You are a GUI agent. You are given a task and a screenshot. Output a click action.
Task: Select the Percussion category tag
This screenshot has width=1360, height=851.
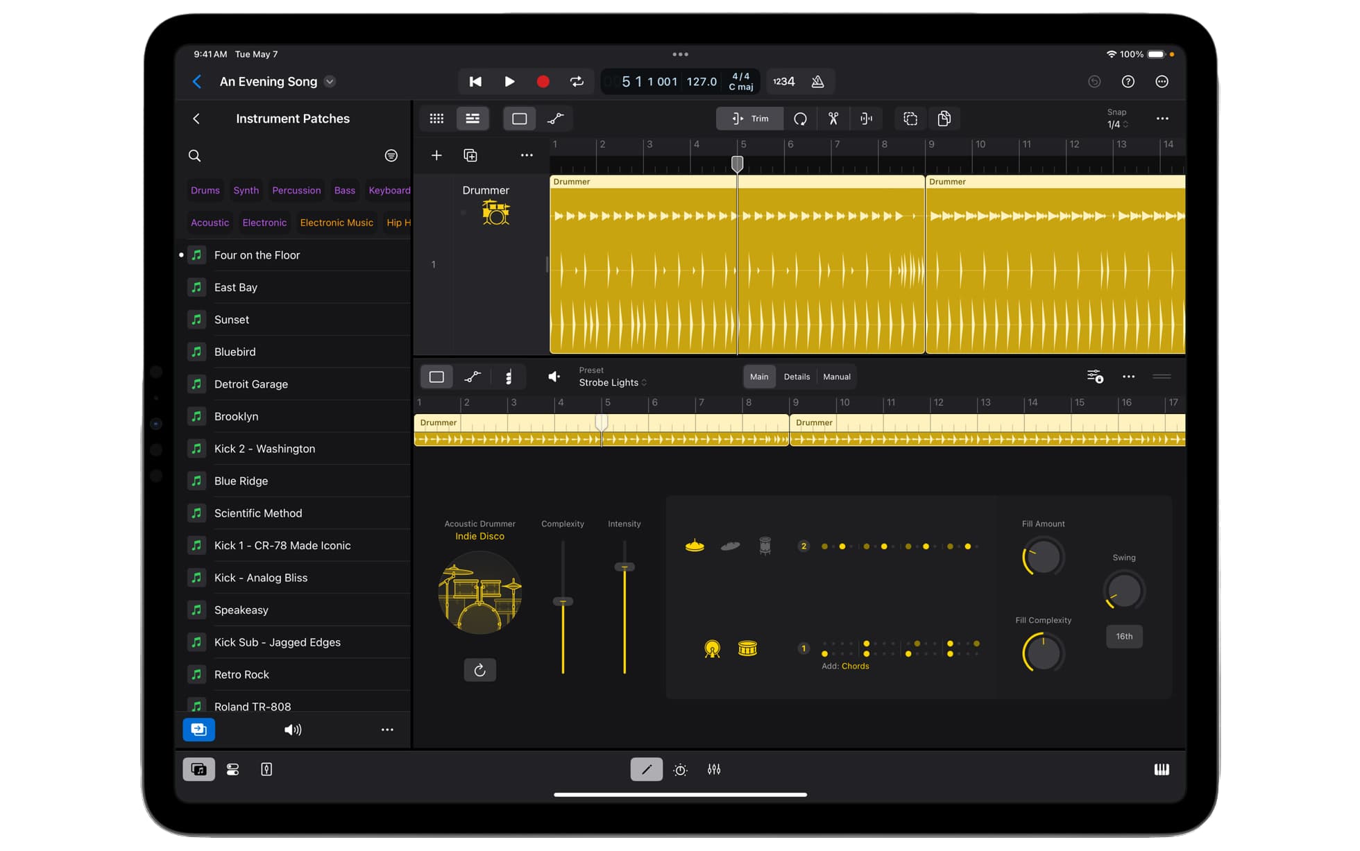tap(296, 190)
